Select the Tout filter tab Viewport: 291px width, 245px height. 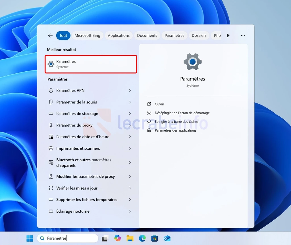[x=63, y=36]
